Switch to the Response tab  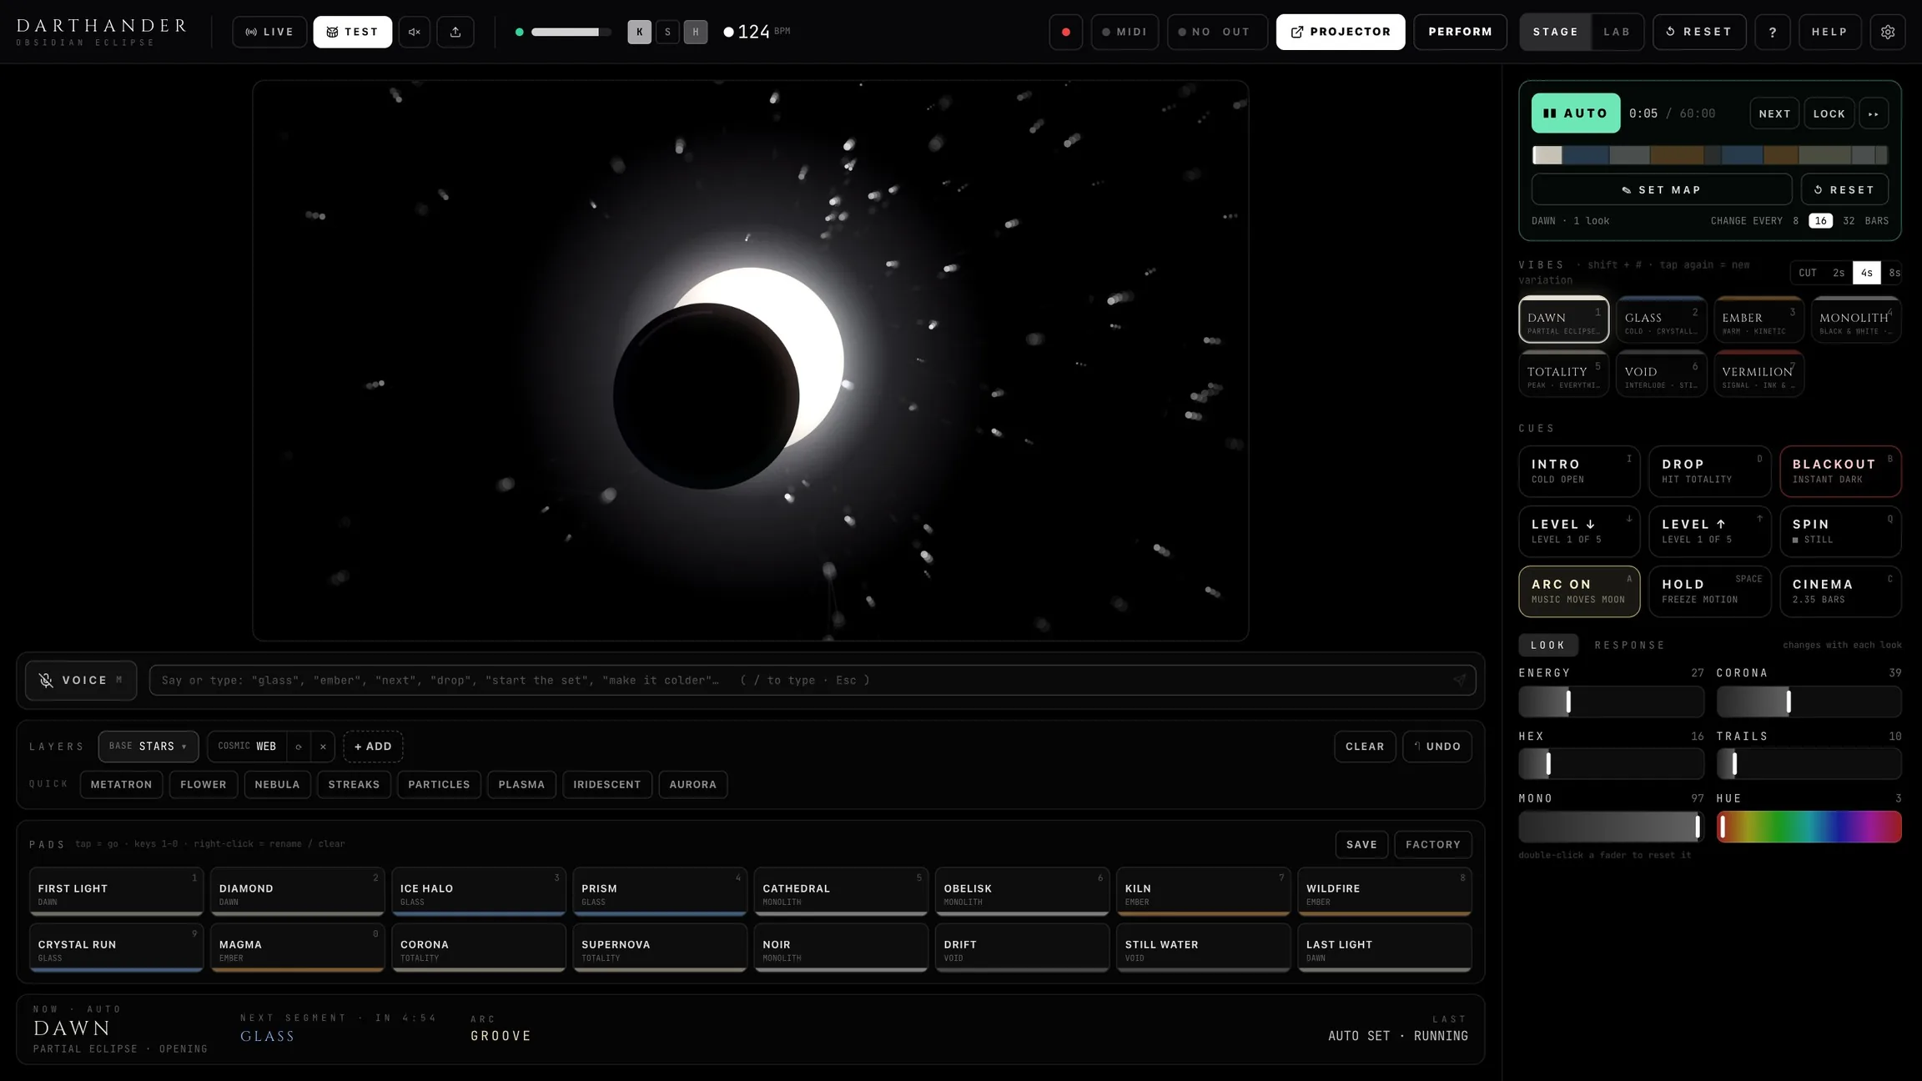point(1629,645)
